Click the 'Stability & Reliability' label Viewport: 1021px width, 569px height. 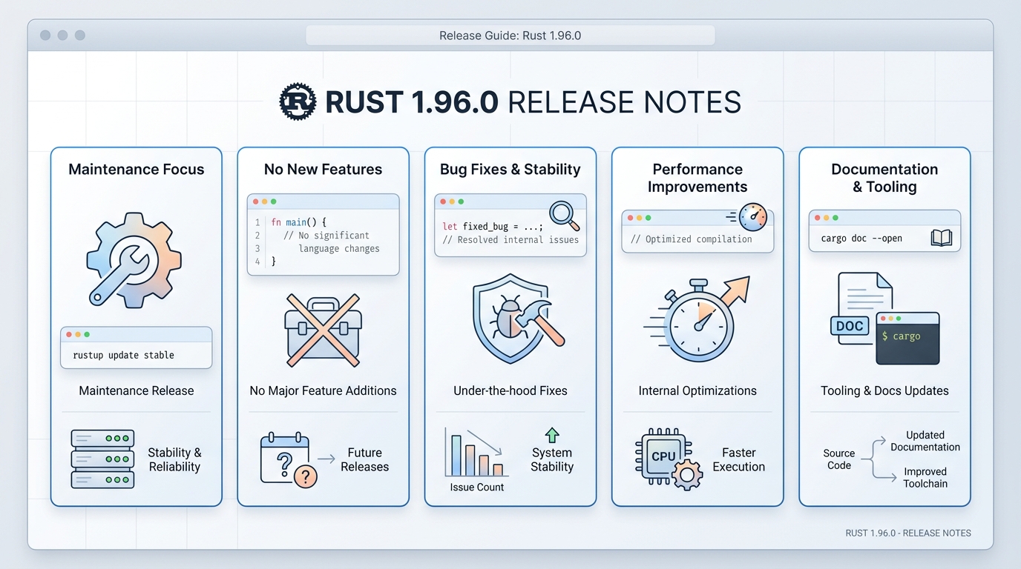click(174, 459)
